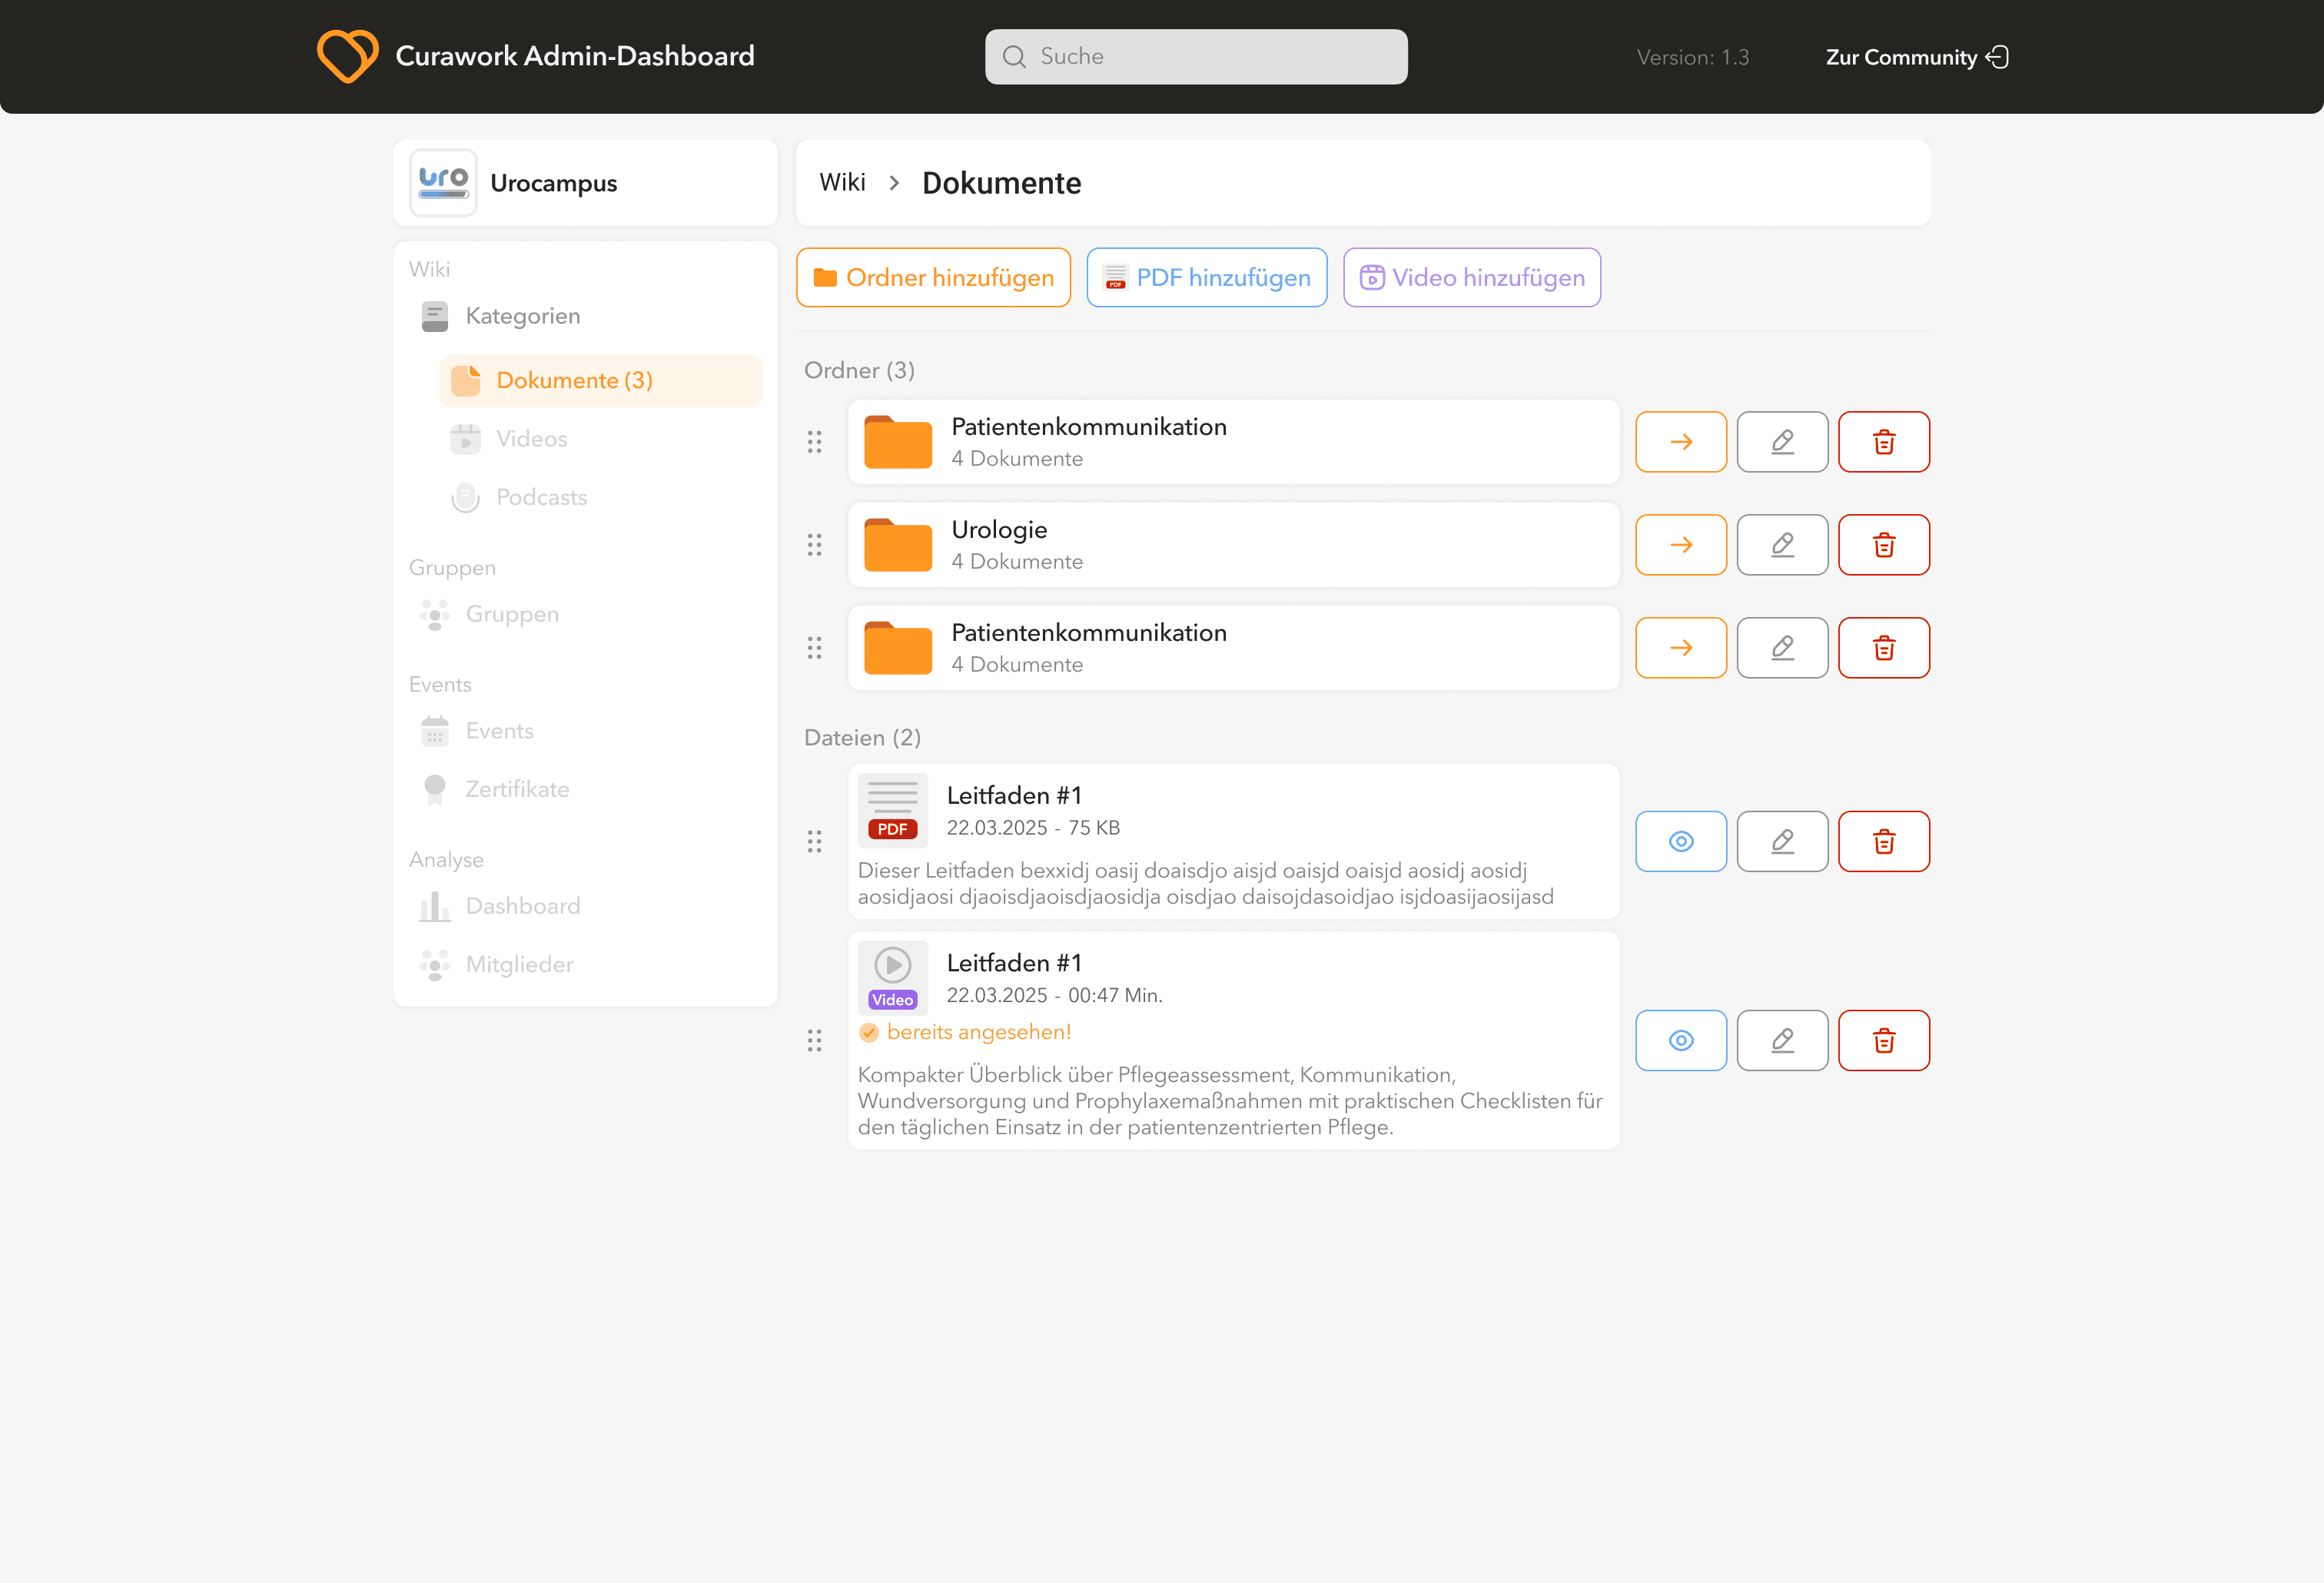Screen dimensions: 2324x1583
Task: Click the breadcrumb chevron after Wiki
Action: 894,183
